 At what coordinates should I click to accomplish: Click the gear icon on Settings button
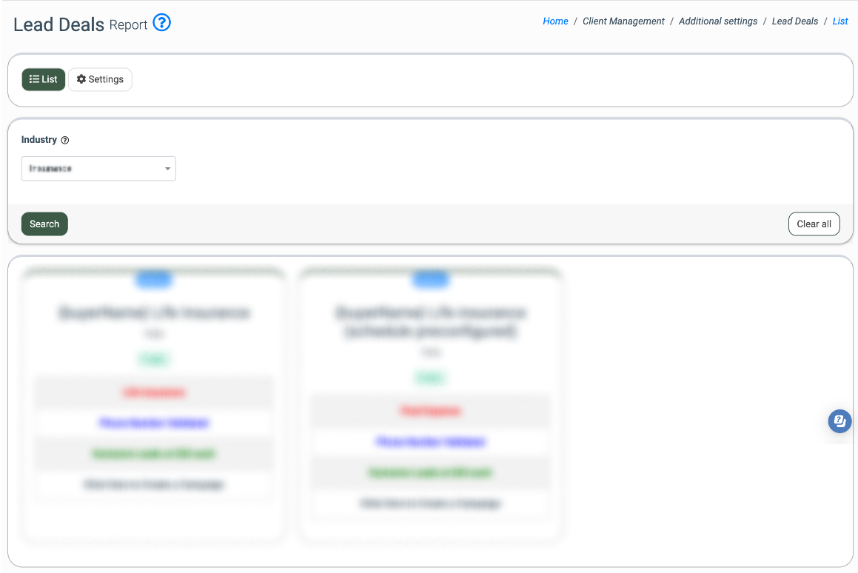tap(81, 79)
